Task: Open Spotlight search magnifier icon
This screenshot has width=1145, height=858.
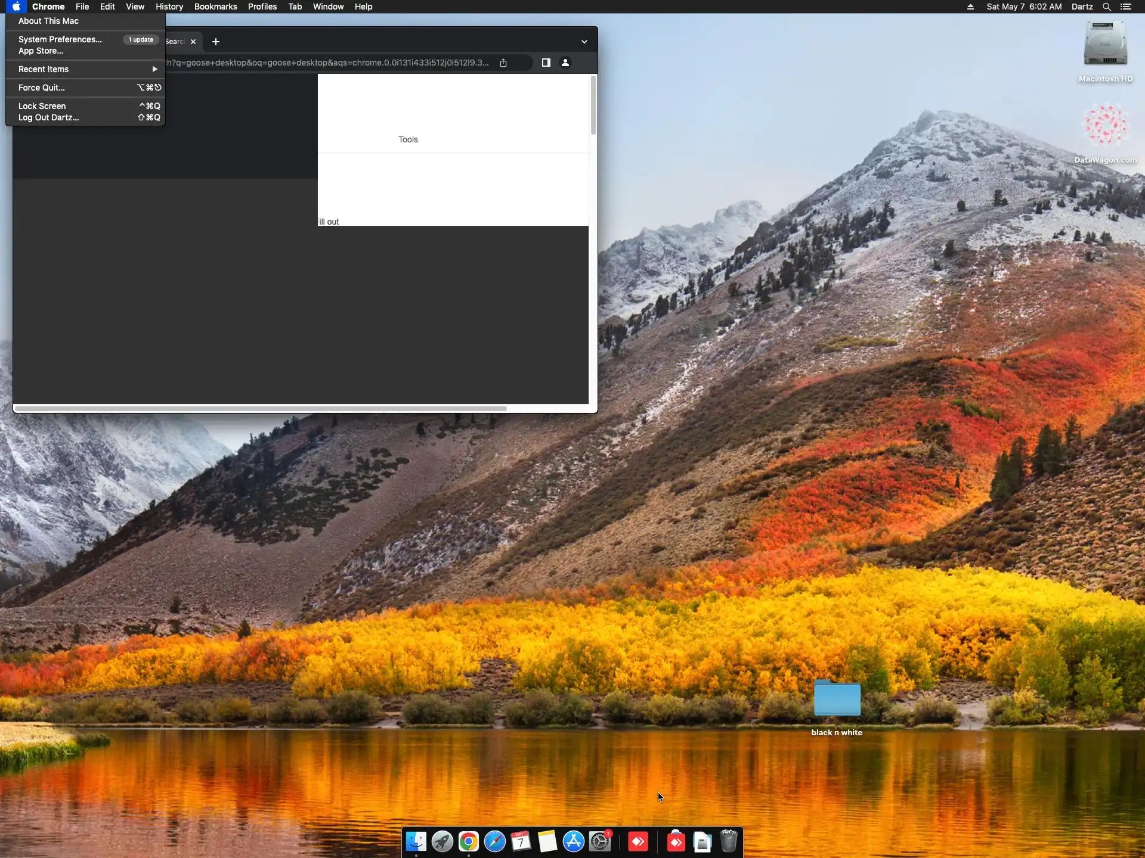Action: pyautogui.click(x=1106, y=7)
